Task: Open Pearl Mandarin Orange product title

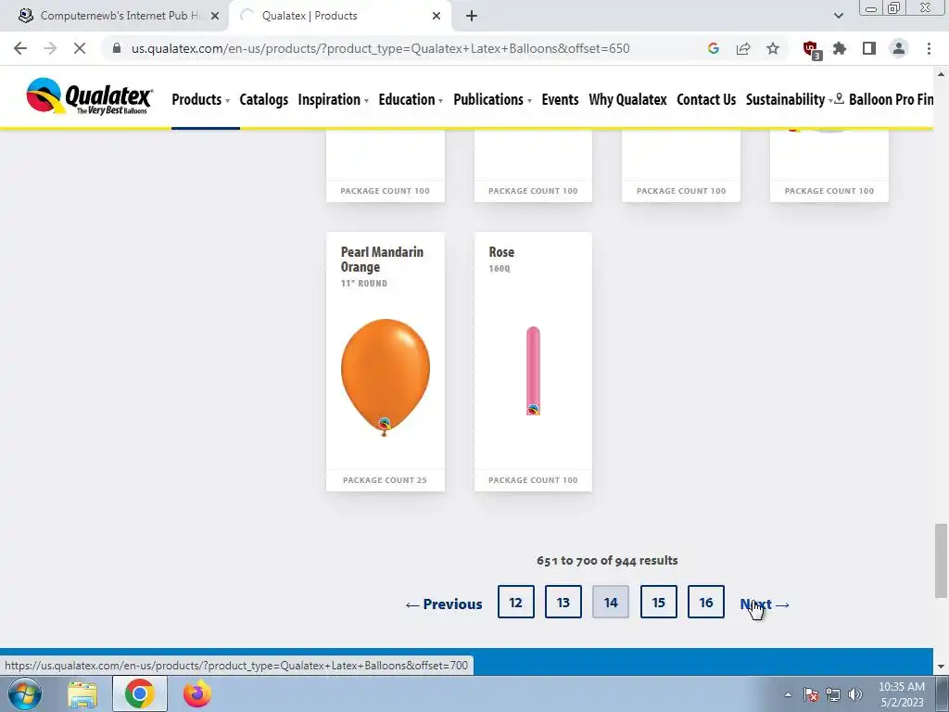Action: (382, 260)
